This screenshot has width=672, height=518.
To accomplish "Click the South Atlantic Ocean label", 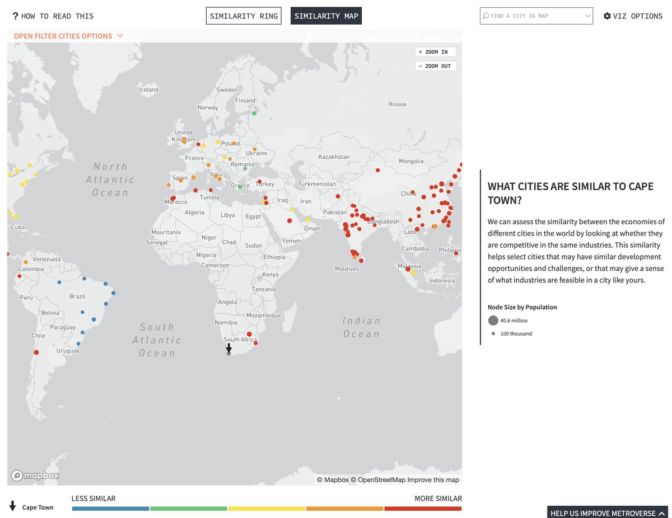I will coord(157,340).
